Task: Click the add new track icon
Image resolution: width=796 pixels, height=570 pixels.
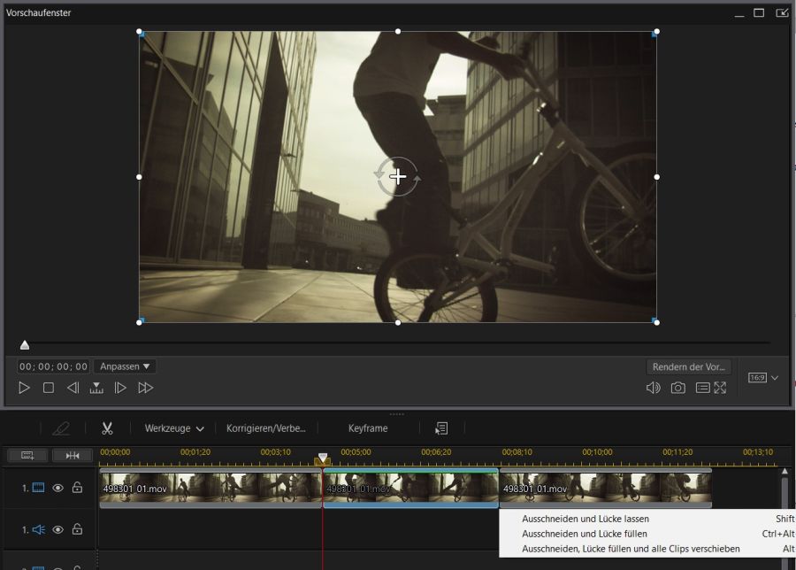Action: click(27, 455)
